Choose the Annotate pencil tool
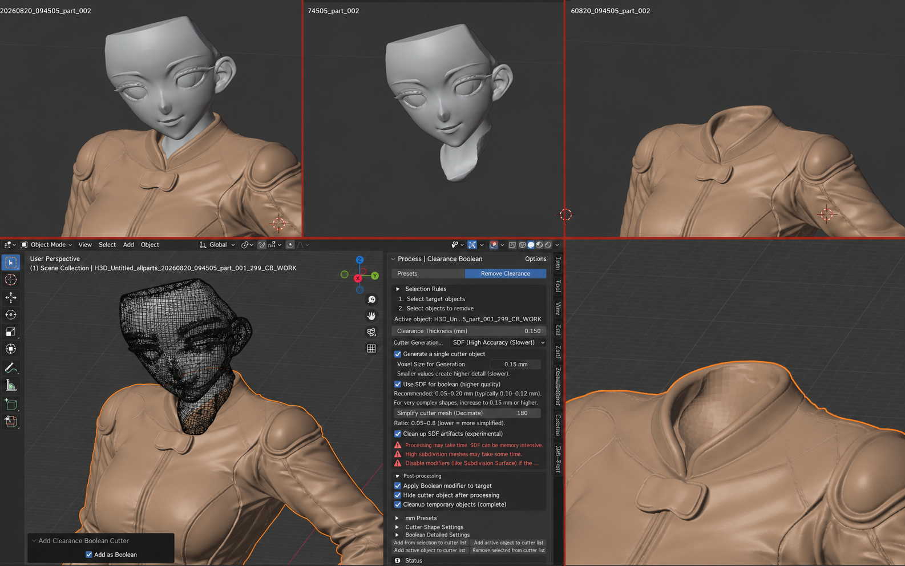The height and width of the screenshot is (566, 905). [11, 368]
